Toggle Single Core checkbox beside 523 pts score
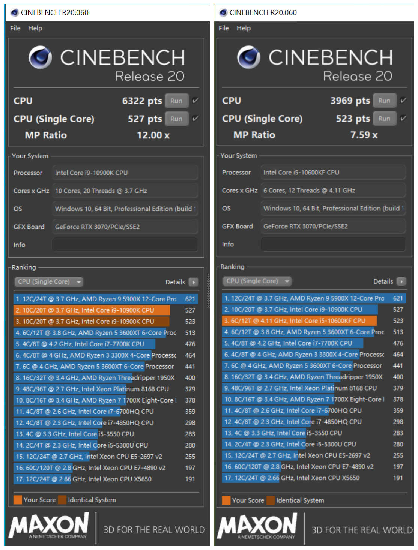The image size is (418, 550). [403, 118]
